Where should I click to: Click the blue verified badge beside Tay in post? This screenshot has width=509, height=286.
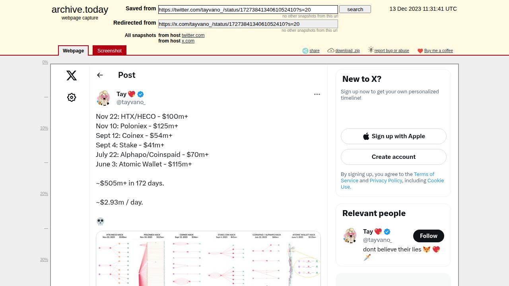coord(141,94)
